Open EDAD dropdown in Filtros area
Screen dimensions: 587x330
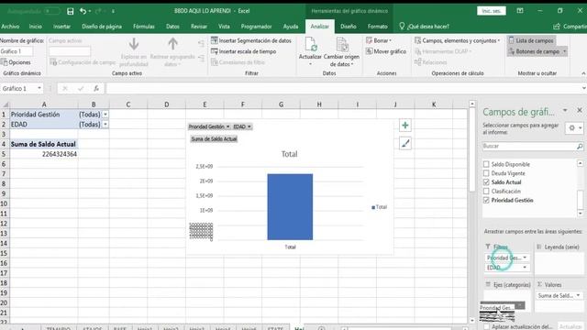[525, 267]
